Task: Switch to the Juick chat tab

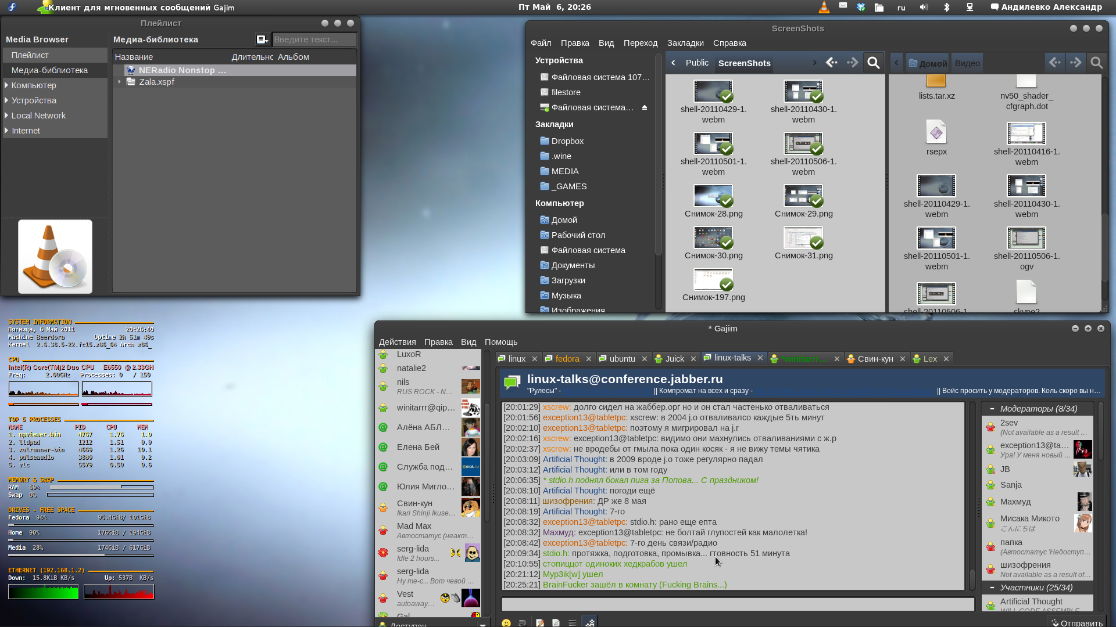Action: 674,359
